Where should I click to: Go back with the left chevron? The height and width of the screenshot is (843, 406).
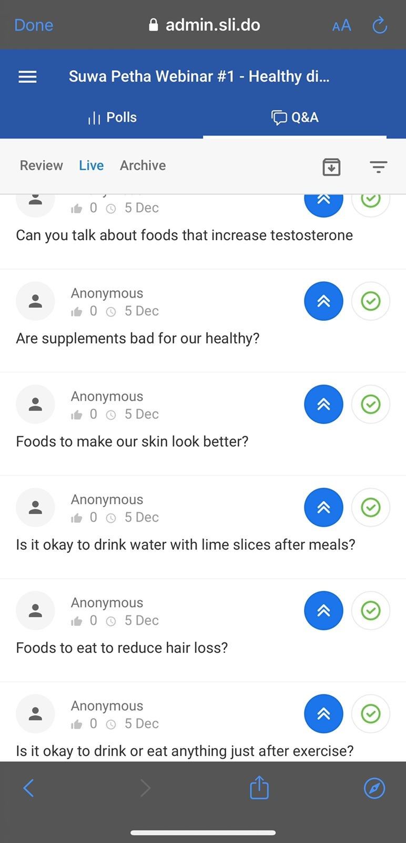pos(29,788)
